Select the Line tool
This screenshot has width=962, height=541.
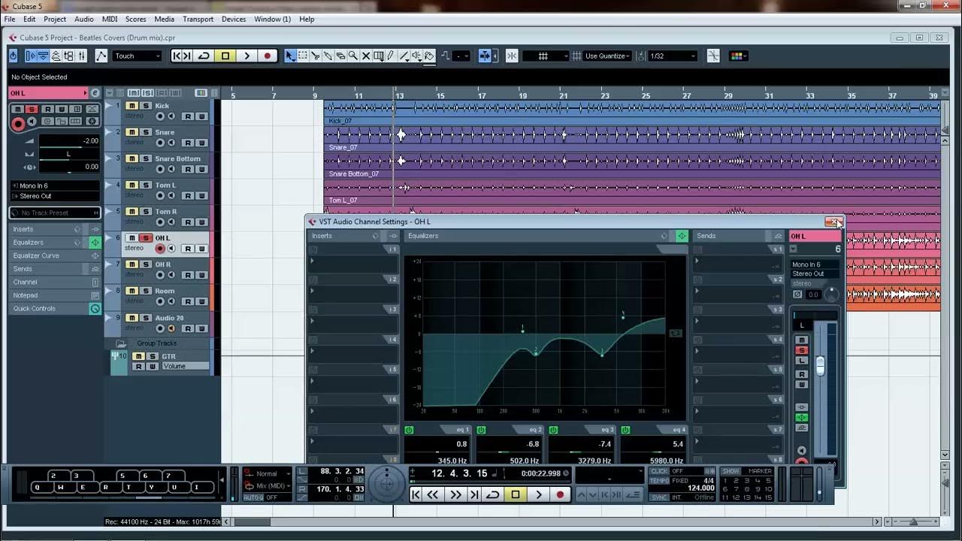(x=404, y=56)
